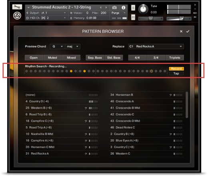This screenshot has width=208, height=183.
Task: Open instrument edit mode with wrench icon
Action: pyautogui.click(x=17, y=7)
